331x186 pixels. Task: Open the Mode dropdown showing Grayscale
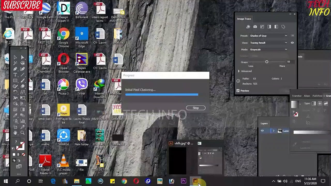268,49
